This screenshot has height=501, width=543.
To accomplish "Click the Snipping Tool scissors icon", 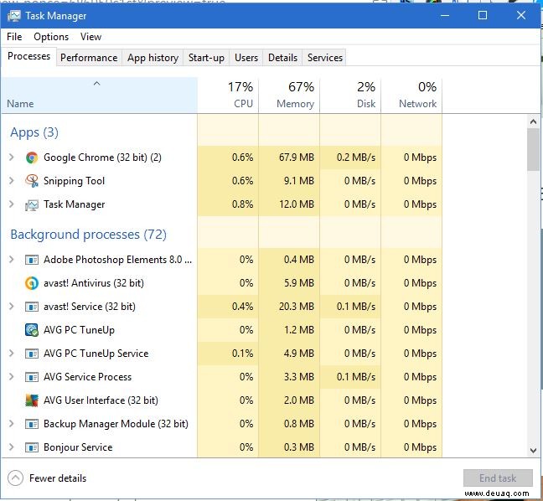I will (x=32, y=181).
